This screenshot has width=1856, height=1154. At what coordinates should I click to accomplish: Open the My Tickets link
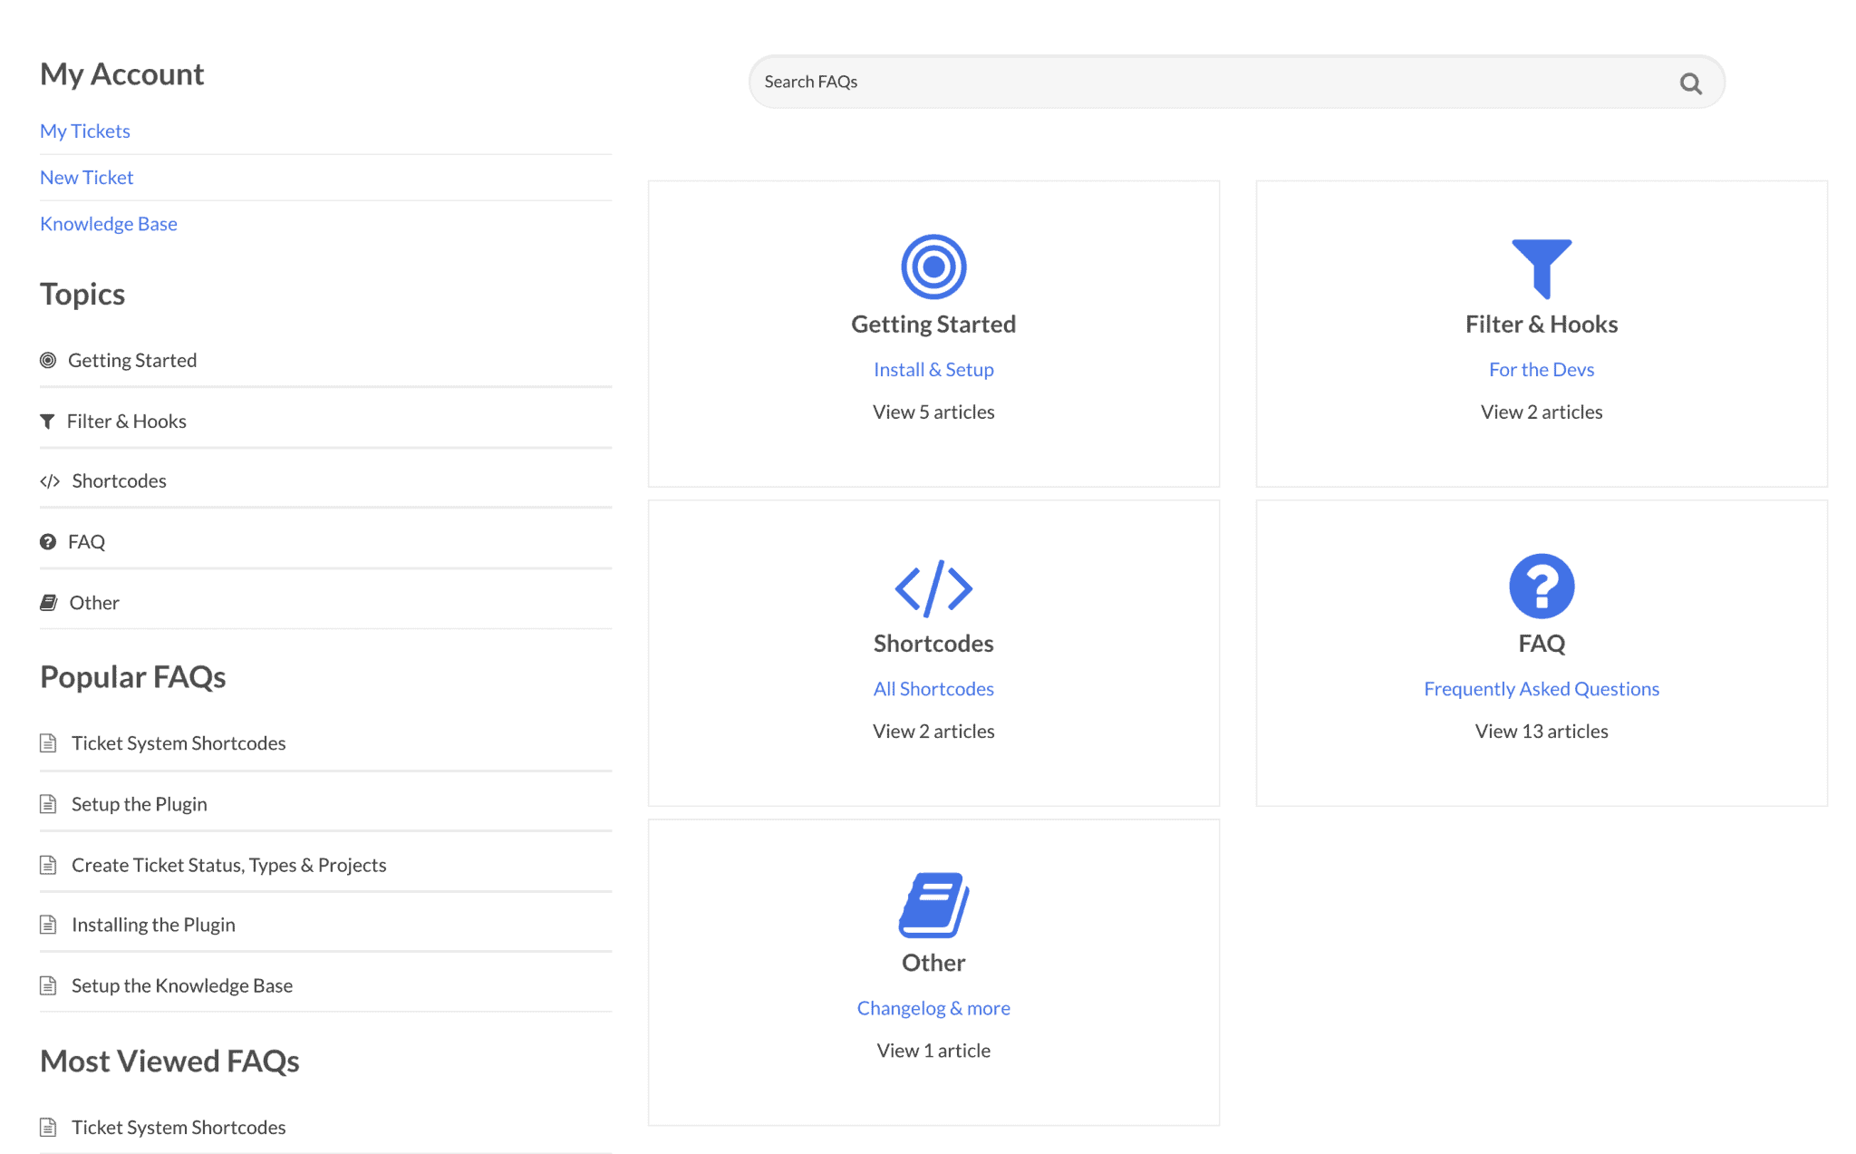(x=84, y=131)
